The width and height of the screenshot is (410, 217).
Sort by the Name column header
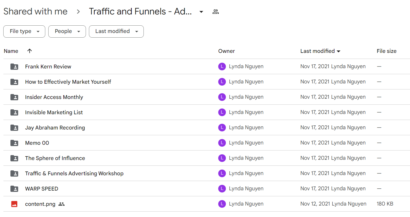11,51
